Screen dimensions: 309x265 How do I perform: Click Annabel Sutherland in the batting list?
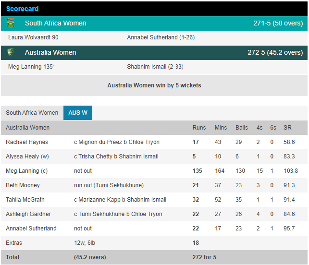31,229
